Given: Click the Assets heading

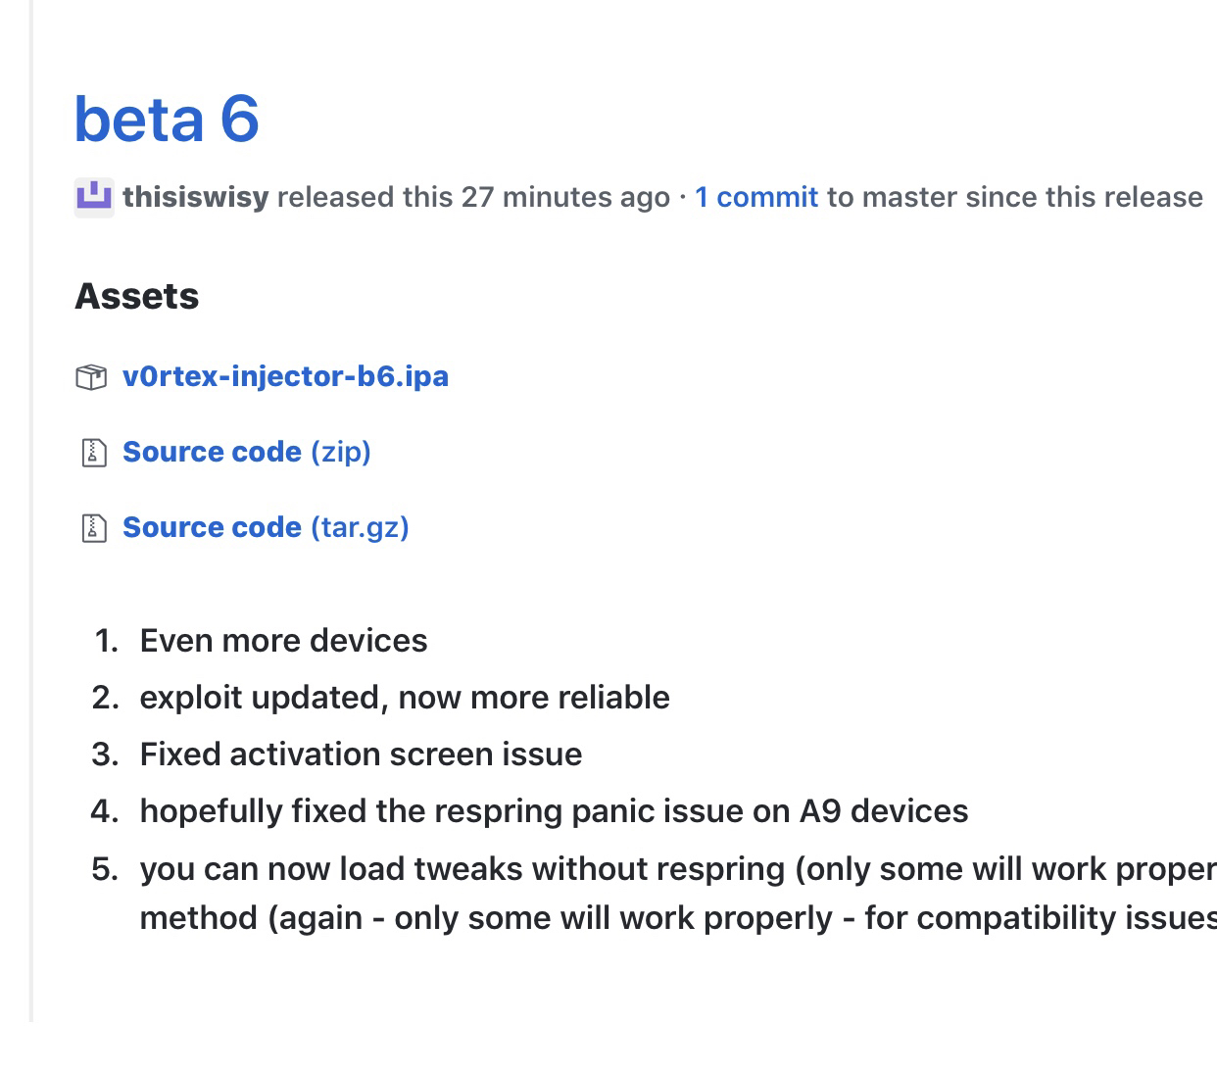Looking at the screenshot, I should [137, 296].
